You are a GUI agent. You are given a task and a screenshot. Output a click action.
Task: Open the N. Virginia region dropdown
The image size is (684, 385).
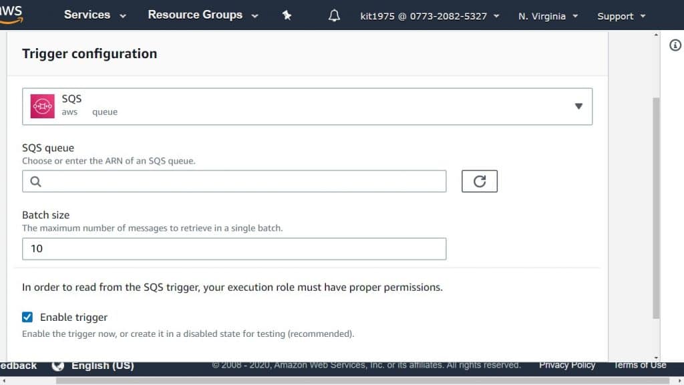[547, 14]
